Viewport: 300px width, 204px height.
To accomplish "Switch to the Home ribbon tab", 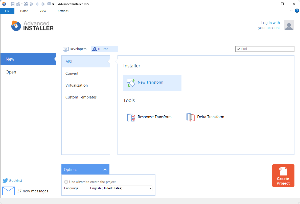I will [x=24, y=11].
